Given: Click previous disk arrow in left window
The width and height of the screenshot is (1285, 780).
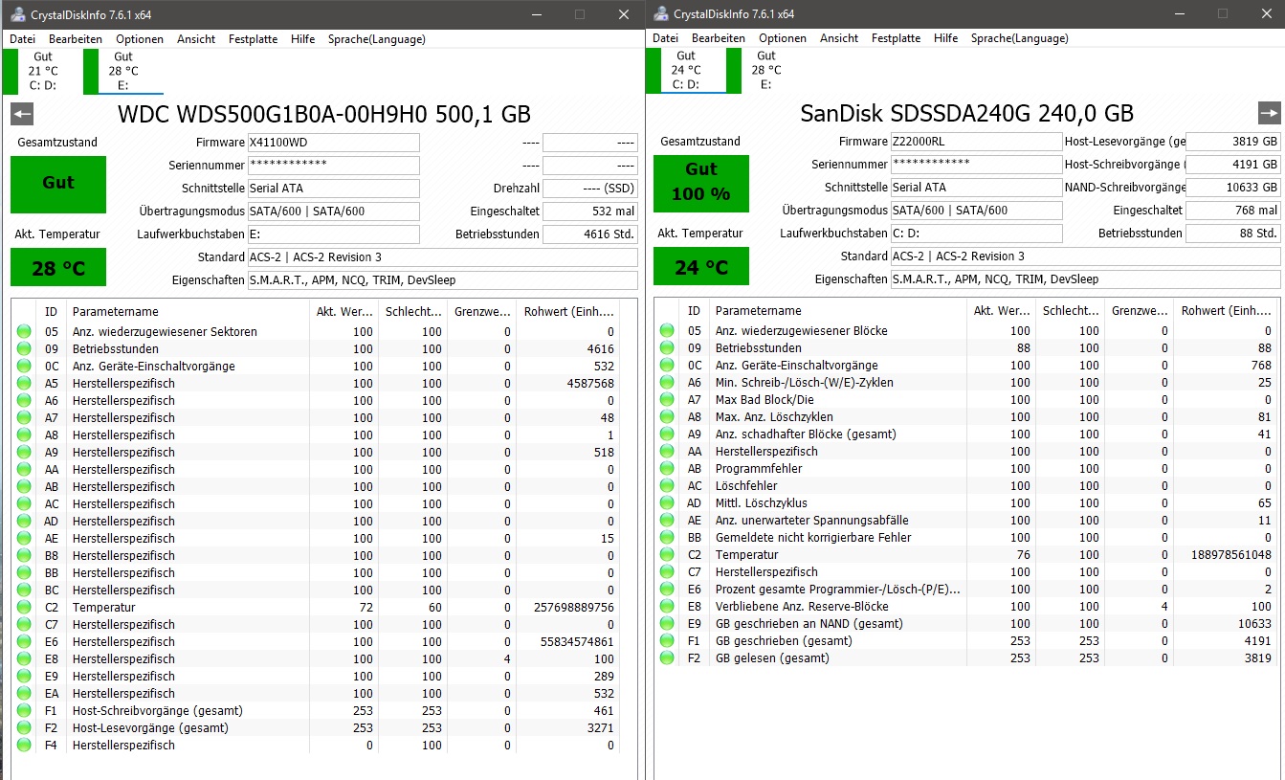Looking at the screenshot, I should point(22,114).
